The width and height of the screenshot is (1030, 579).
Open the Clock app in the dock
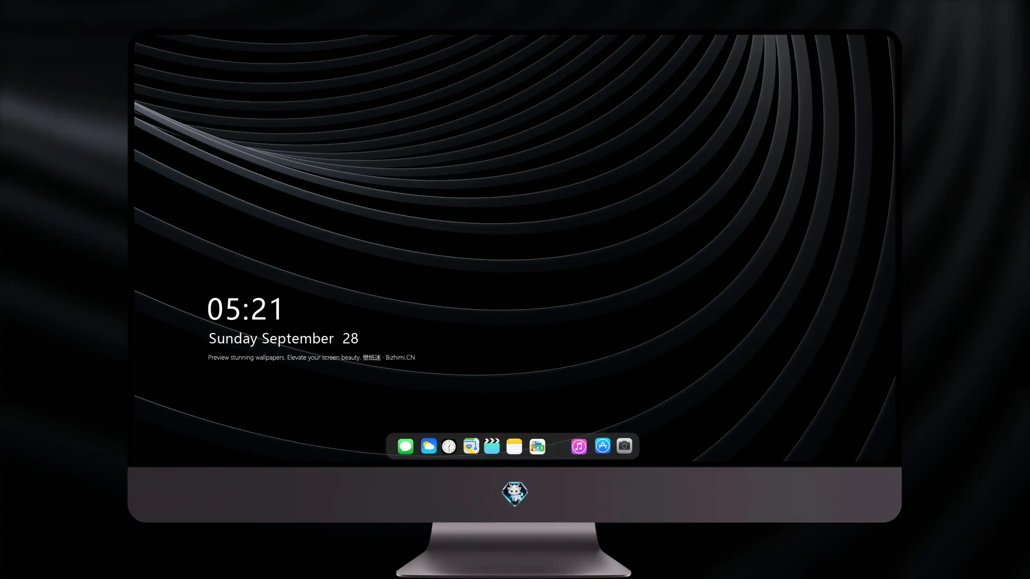point(449,446)
